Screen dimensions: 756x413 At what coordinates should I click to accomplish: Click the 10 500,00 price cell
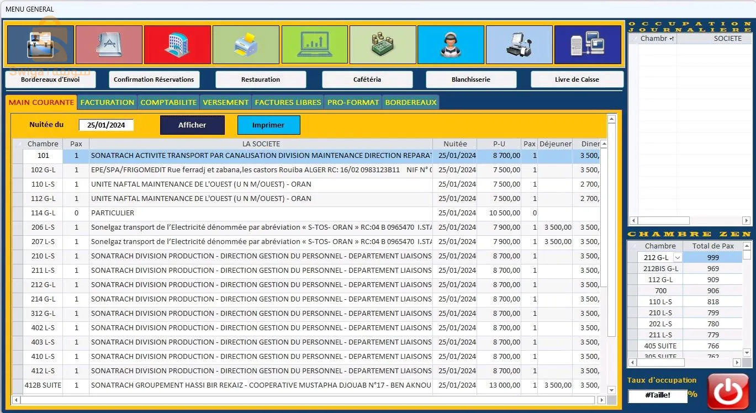tap(499, 213)
